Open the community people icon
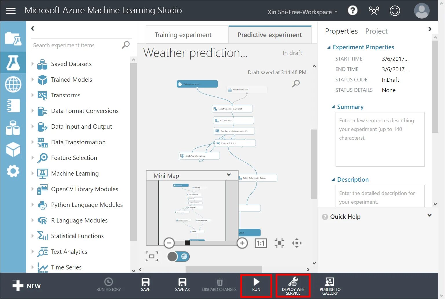The width and height of the screenshot is (445, 299). (374, 11)
